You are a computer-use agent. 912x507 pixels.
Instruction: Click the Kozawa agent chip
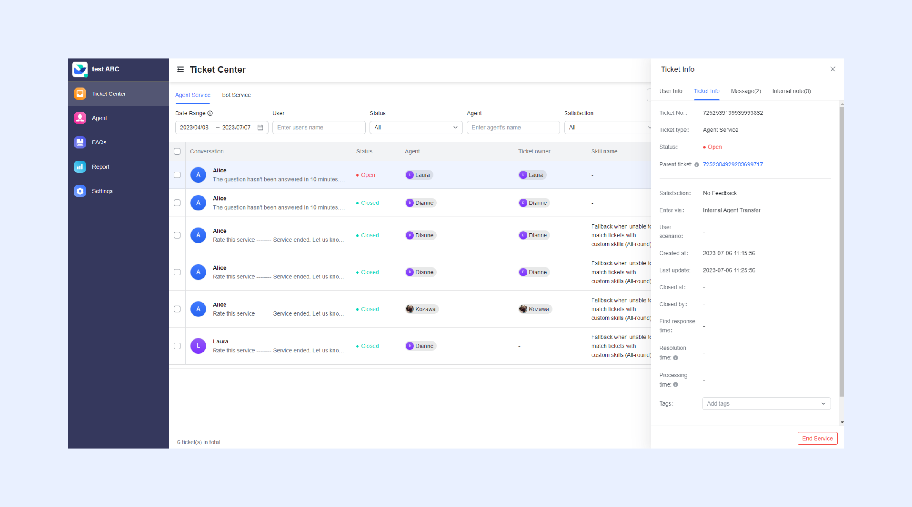[421, 309]
